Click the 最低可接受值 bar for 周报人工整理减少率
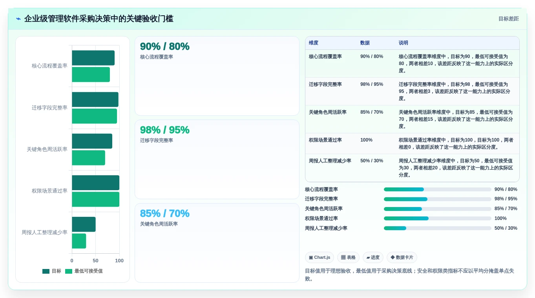The width and height of the screenshot is (535, 298). pyautogui.click(x=79, y=241)
